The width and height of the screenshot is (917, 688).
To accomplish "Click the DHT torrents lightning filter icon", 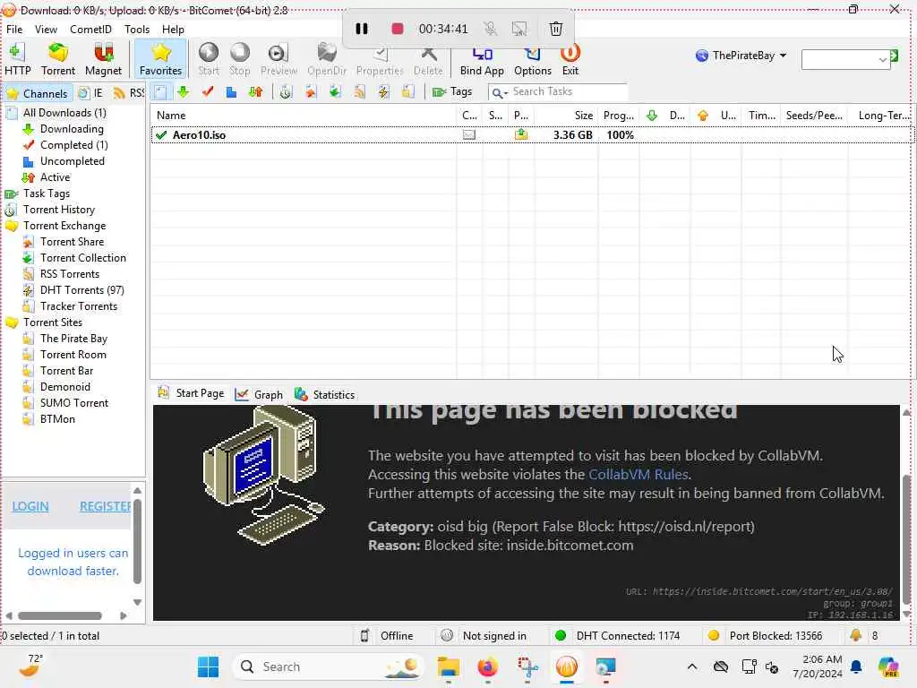I will (x=383, y=92).
